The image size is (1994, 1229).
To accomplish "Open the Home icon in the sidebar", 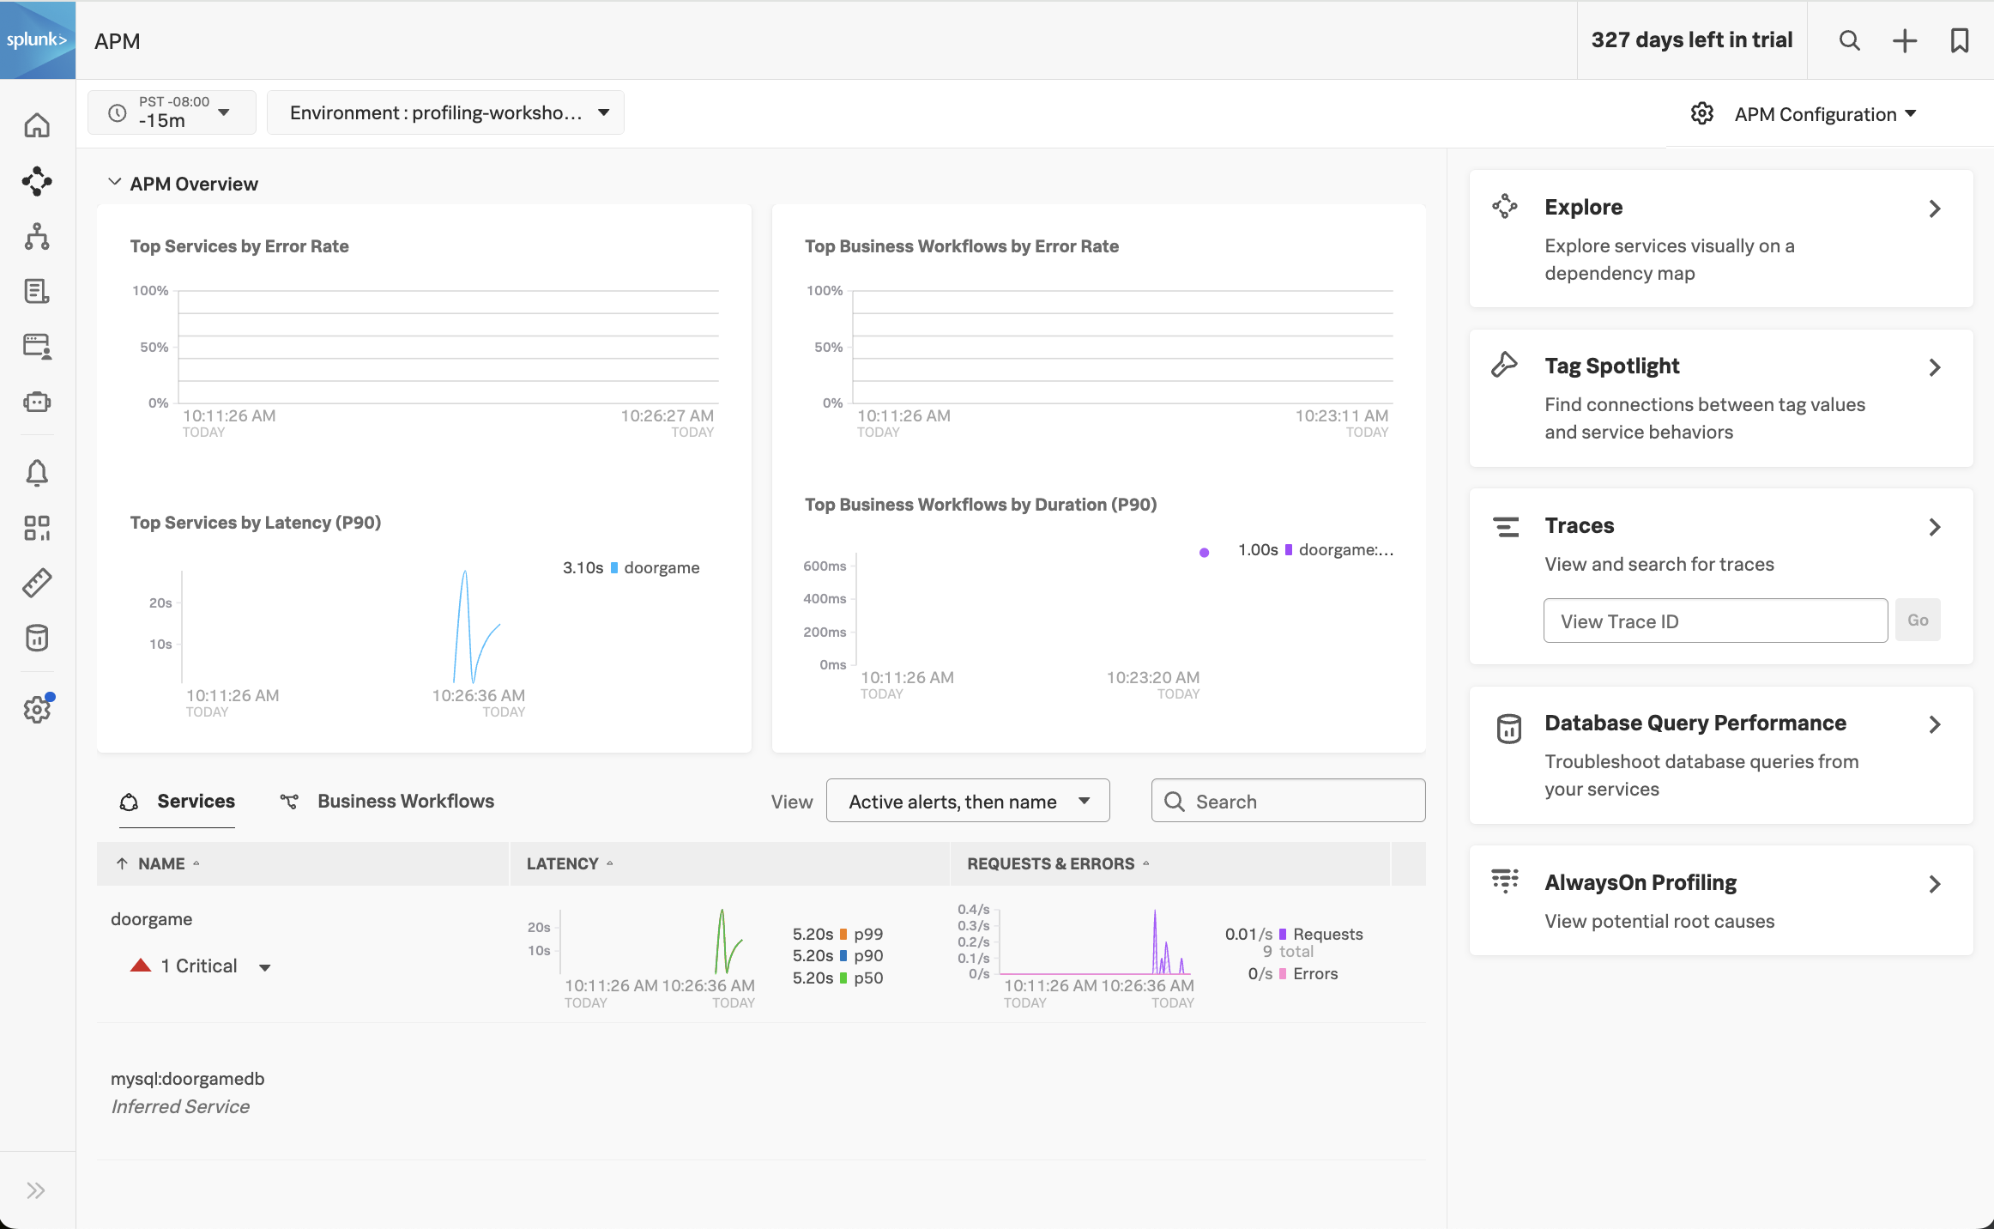I will coord(38,124).
